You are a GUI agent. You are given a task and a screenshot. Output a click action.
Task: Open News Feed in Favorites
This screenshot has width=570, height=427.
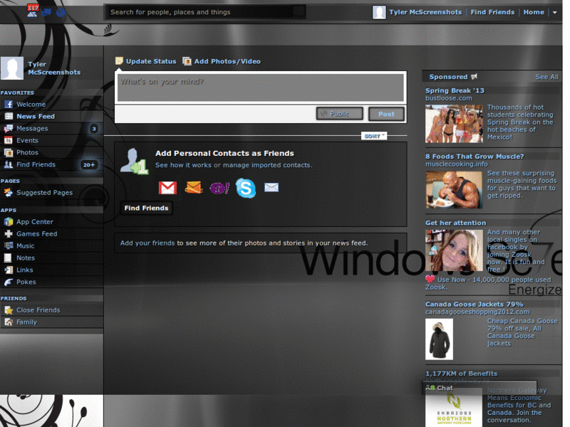[36, 117]
